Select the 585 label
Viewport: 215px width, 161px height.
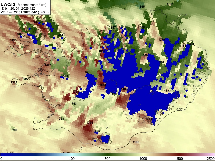click(x=25, y=79)
